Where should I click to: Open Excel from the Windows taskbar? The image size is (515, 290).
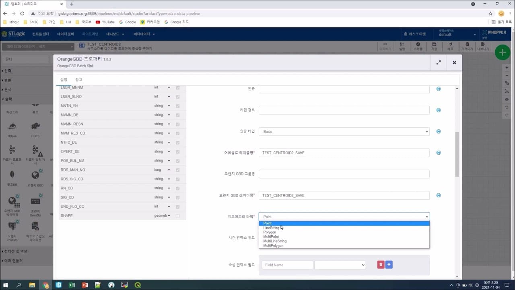(72, 285)
